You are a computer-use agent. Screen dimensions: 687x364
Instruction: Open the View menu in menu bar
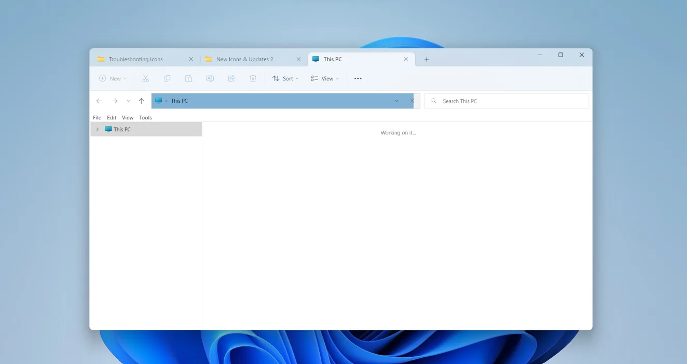click(128, 118)
